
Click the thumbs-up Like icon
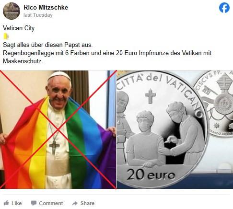(x=6, y=203)
